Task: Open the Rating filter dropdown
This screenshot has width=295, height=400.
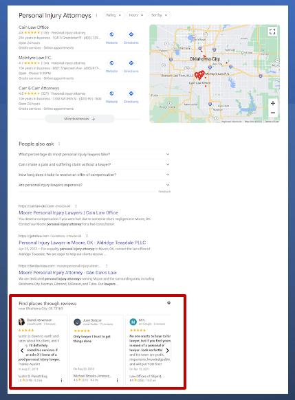Action: (114, 15)
